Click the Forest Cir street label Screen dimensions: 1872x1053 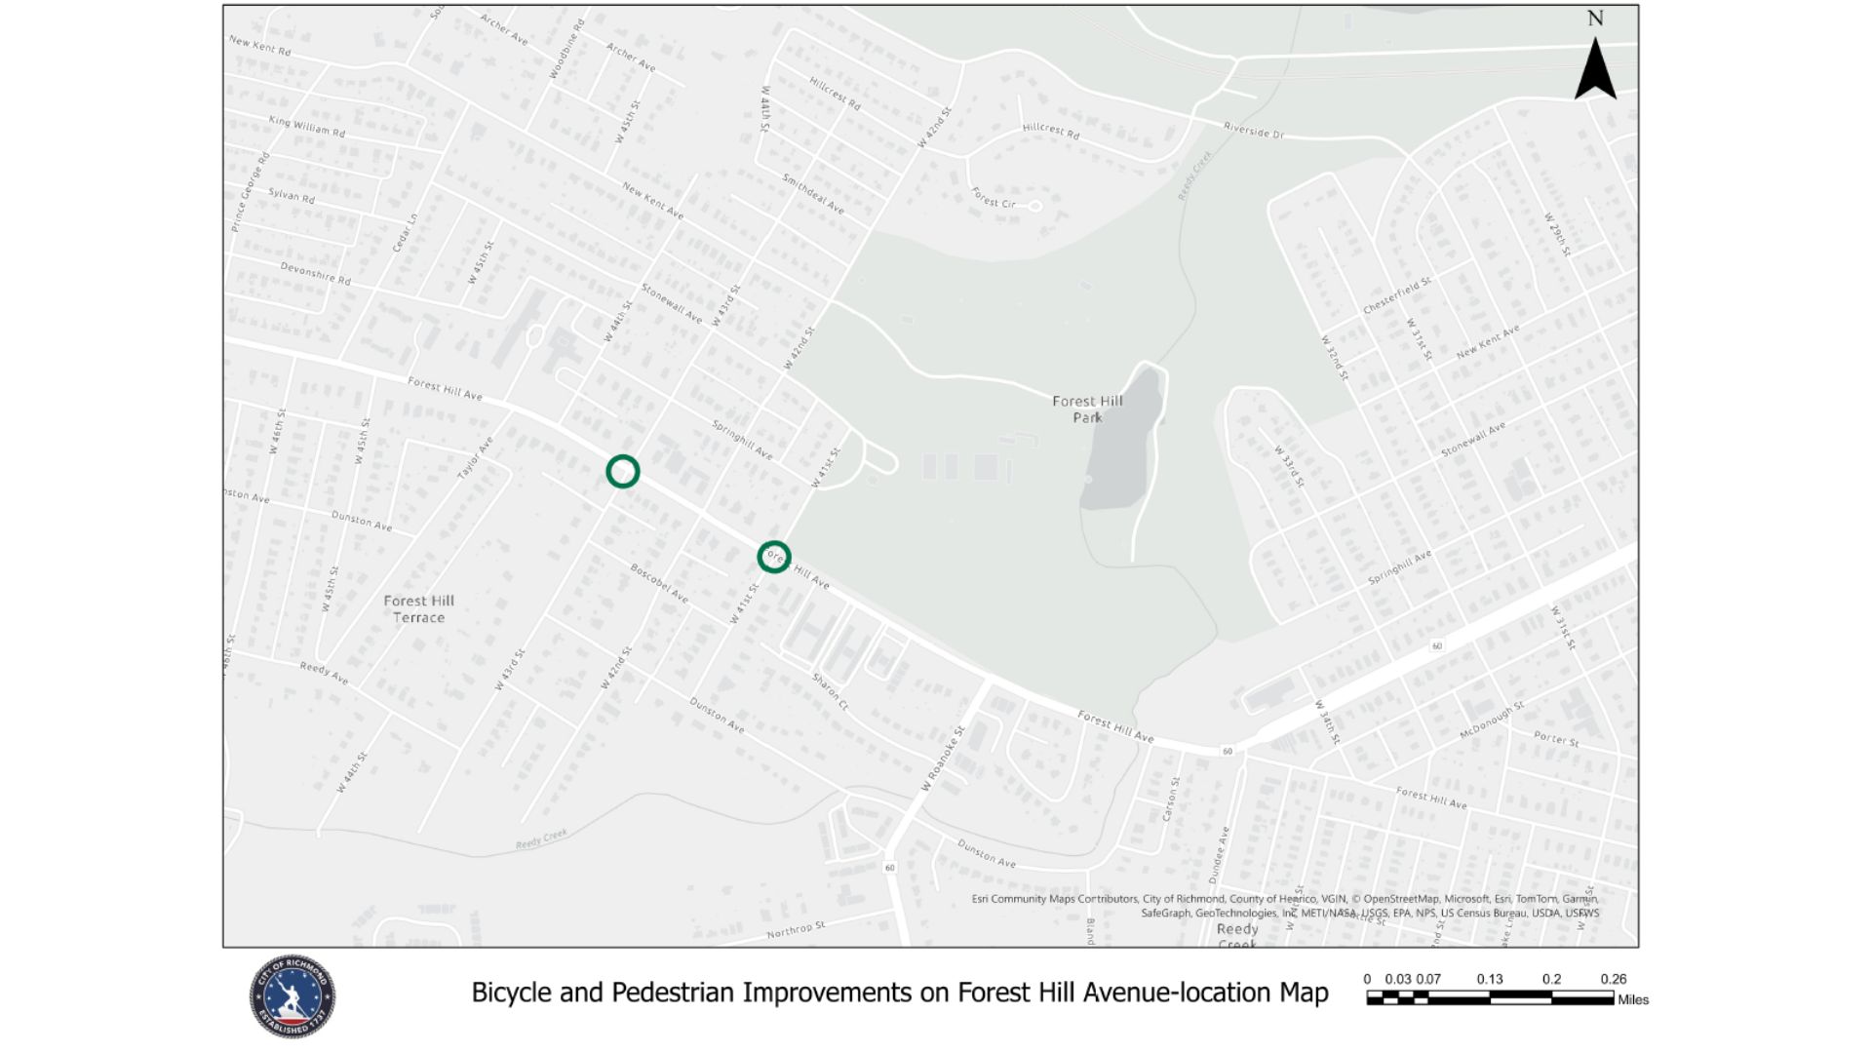point(994,199)
